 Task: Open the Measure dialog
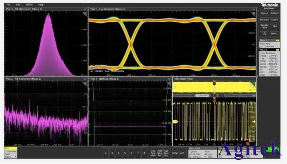[264, 20]
